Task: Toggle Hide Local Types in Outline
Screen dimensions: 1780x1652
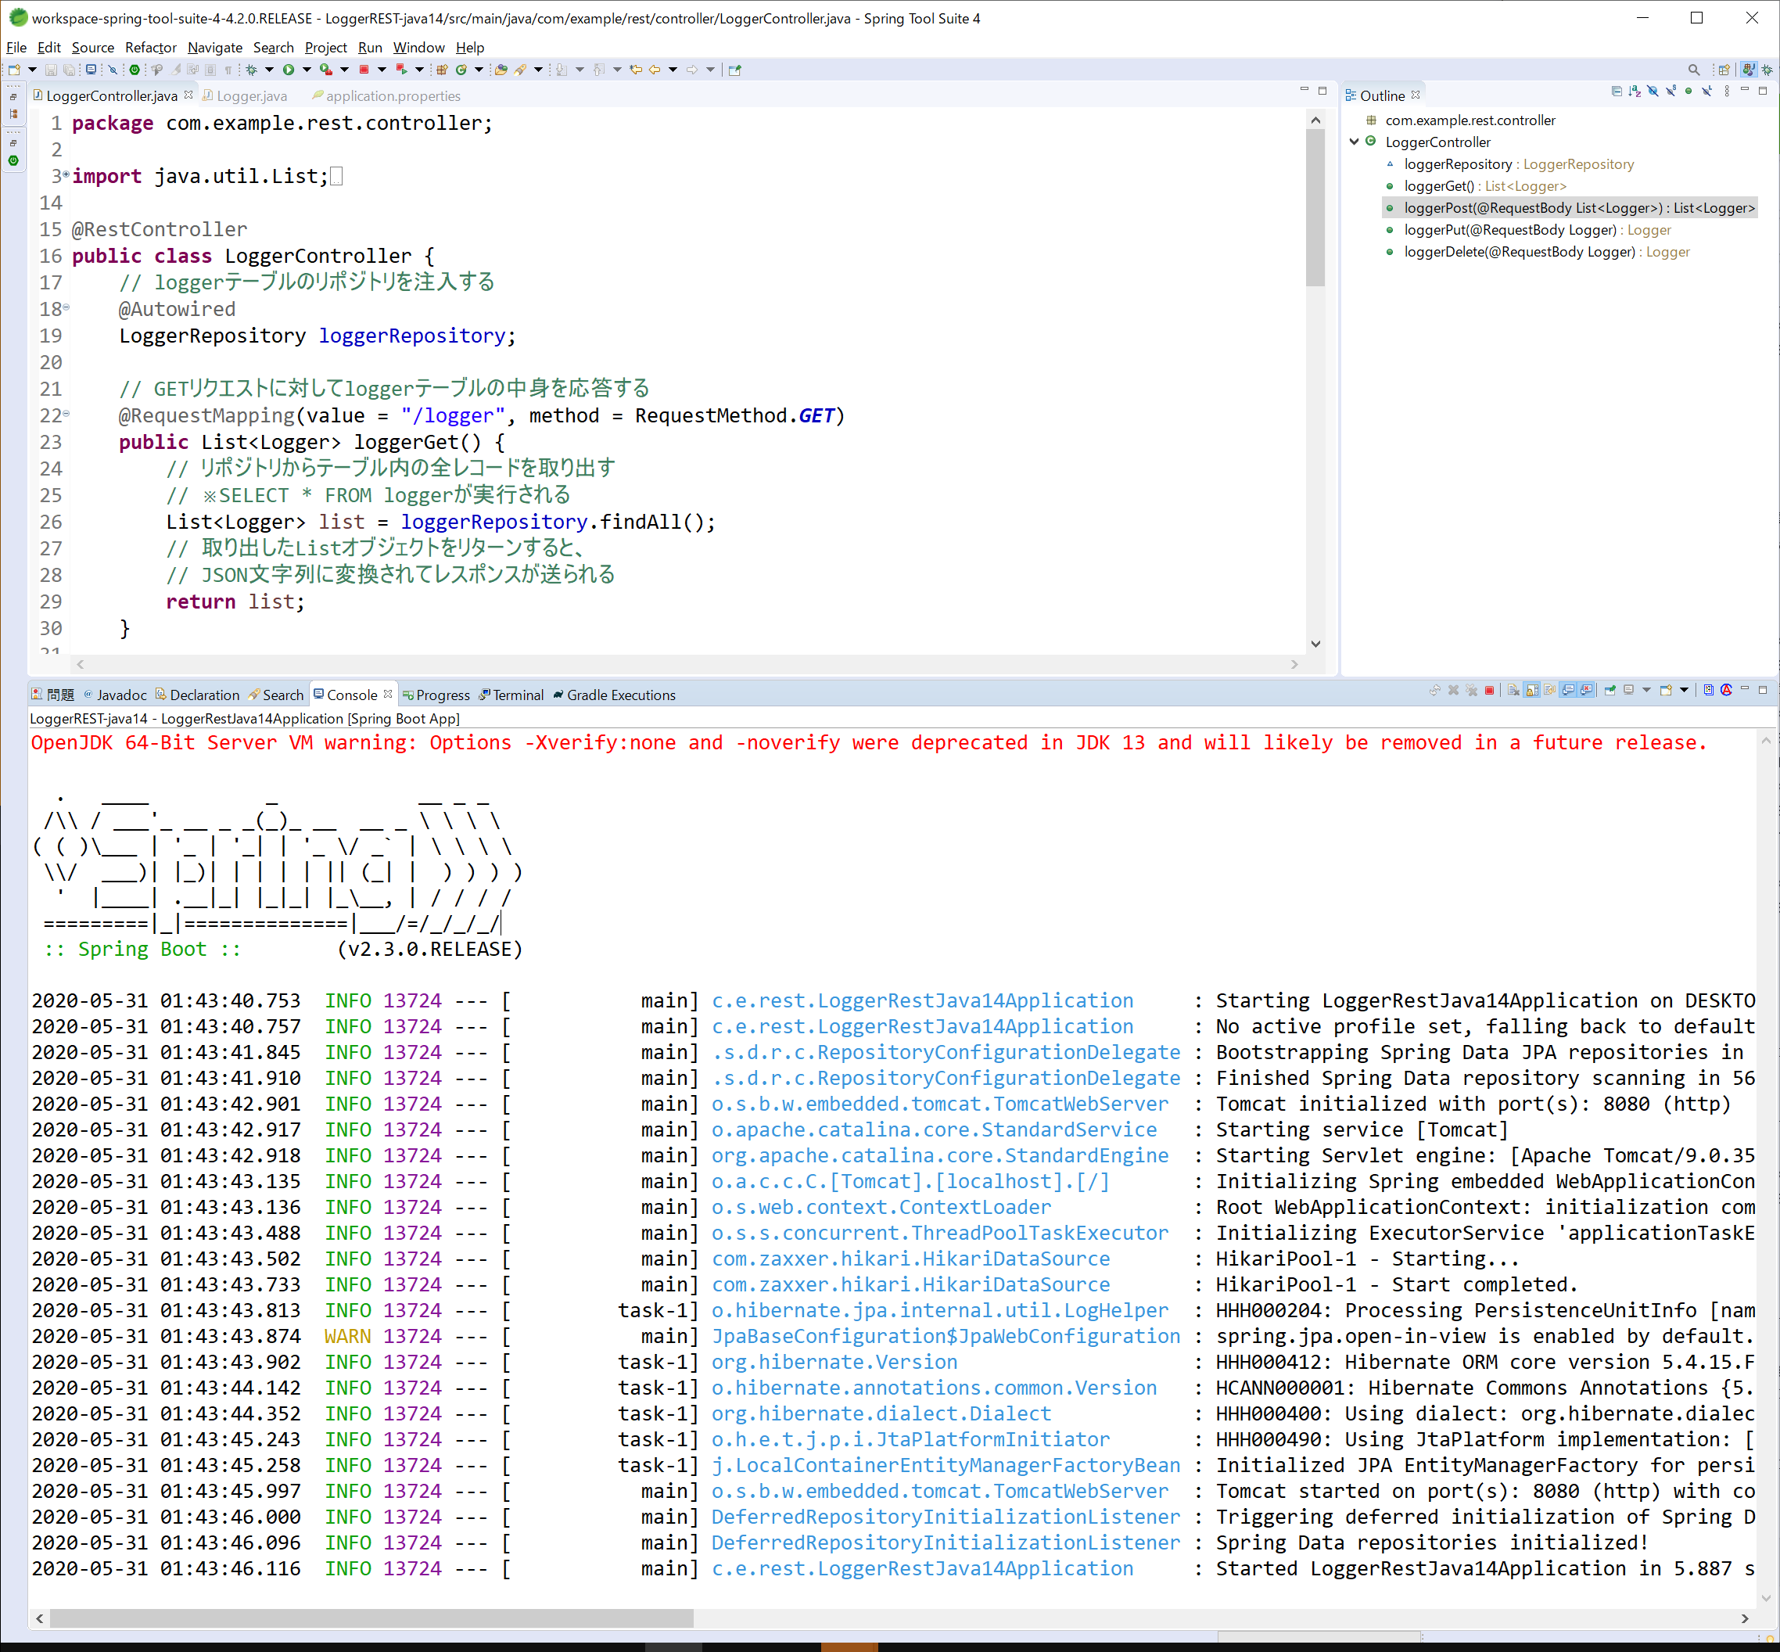Action: (x=1706, y=92)
